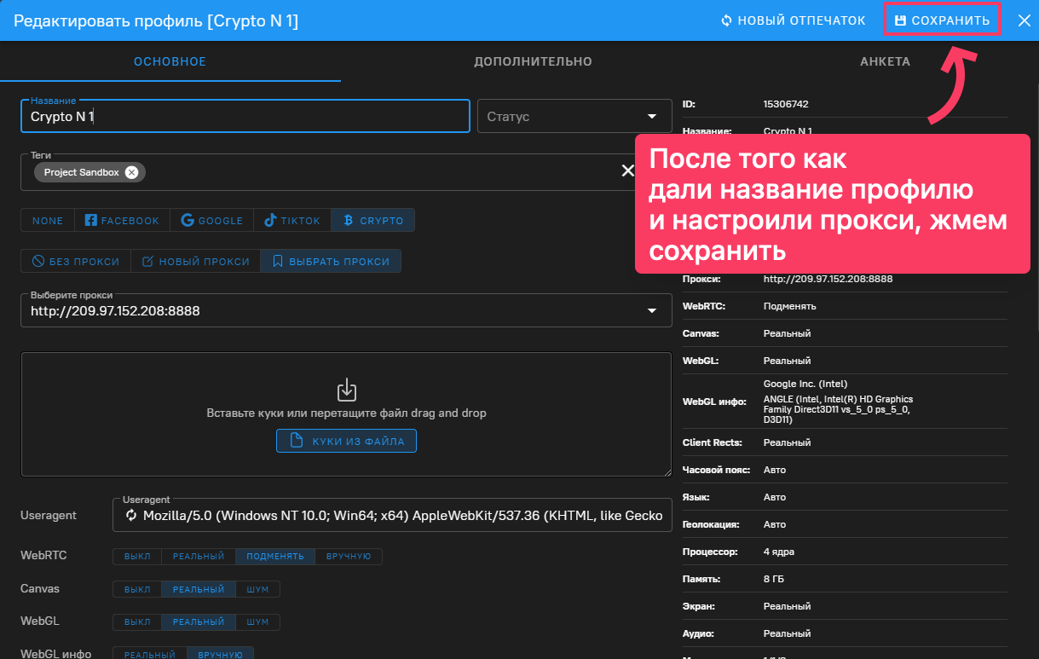
Task: Select the TikTok platform icon
Action: [270, 220]
